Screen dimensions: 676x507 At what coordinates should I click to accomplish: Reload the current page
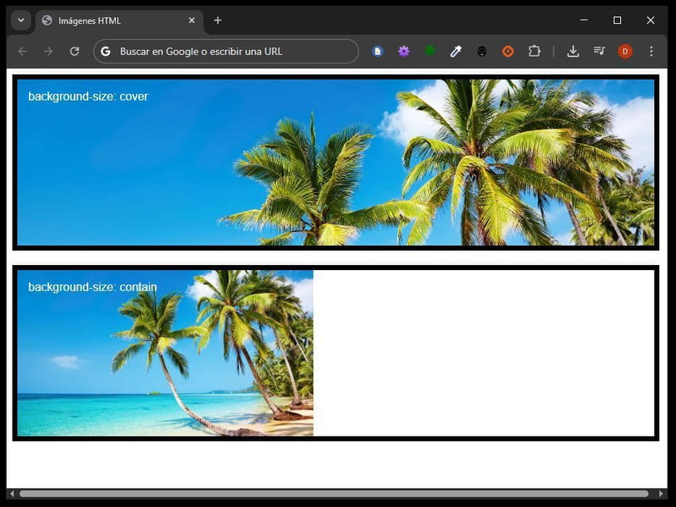pyautogui.click(x=75, y=52)
